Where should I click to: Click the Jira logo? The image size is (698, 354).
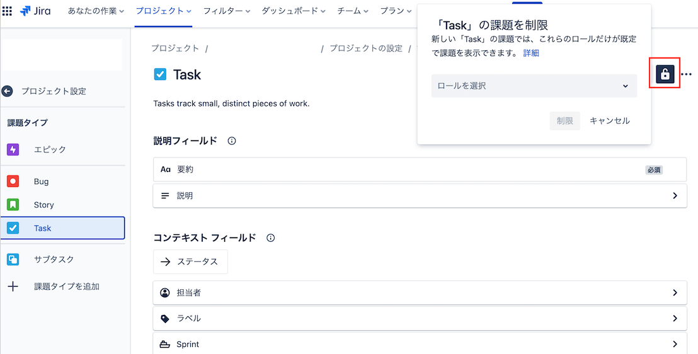click(35, 11)
